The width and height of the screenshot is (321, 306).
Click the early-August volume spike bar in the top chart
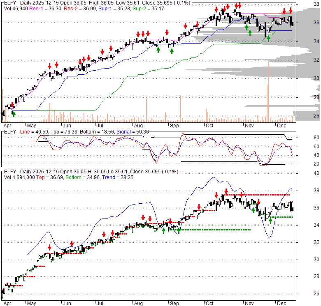pos(147,110)
